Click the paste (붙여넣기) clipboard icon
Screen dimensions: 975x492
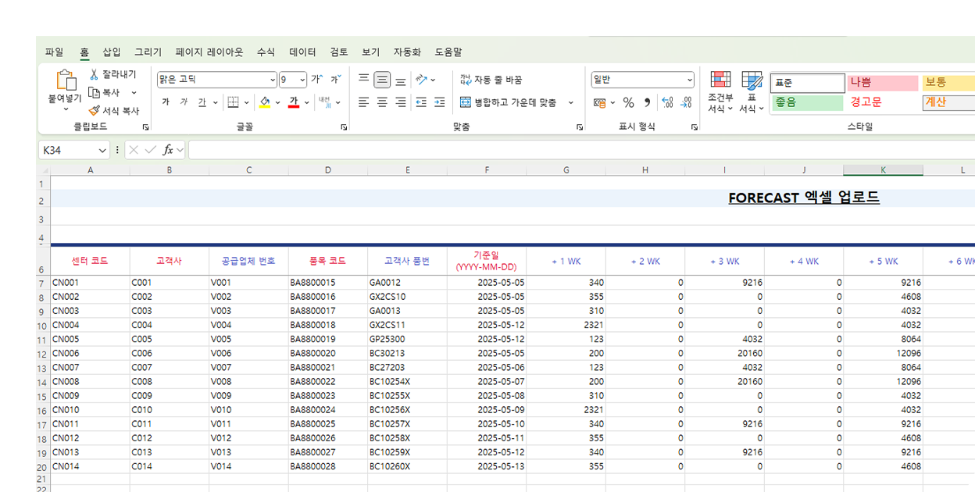66,80
